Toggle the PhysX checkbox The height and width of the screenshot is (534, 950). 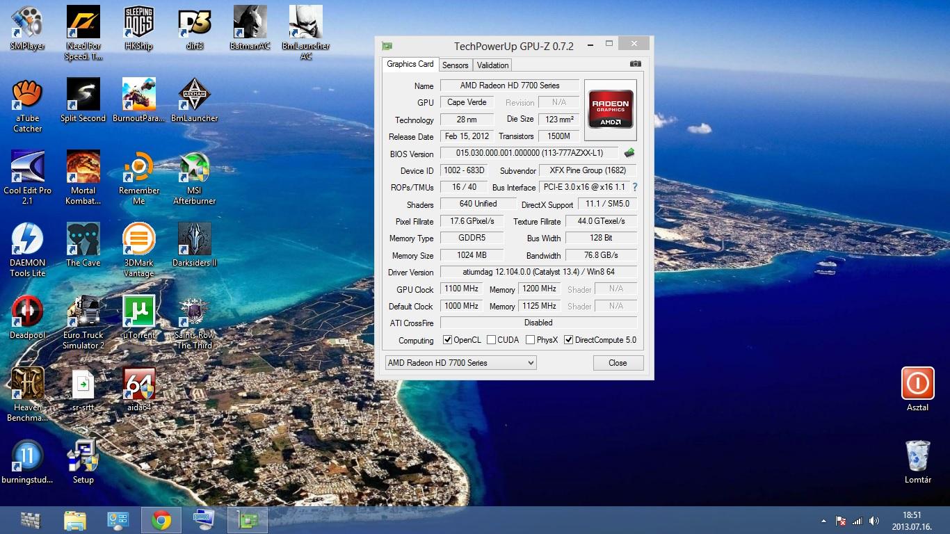531,340
